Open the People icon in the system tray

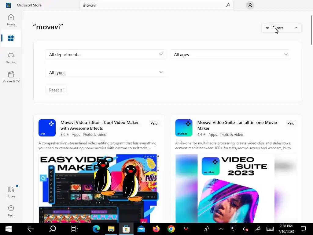207,229
